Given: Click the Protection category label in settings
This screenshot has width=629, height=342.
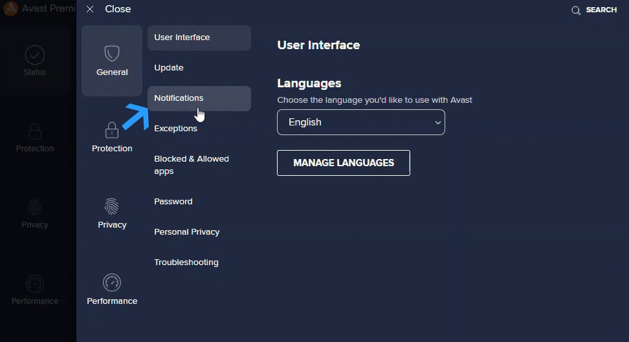Looking at the screenshot, I should pos(112,148).
